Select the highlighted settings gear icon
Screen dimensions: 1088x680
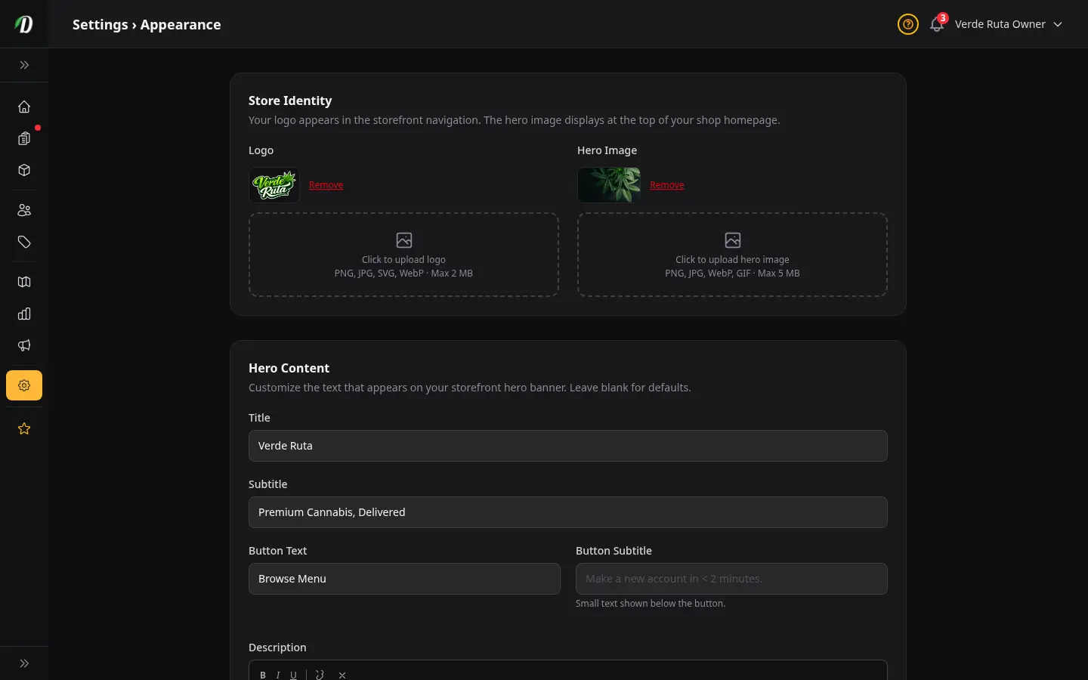coord(24,385)
